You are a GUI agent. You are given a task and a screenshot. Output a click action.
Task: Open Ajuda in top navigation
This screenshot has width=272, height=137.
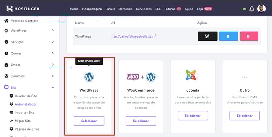(x=189, y=9)
